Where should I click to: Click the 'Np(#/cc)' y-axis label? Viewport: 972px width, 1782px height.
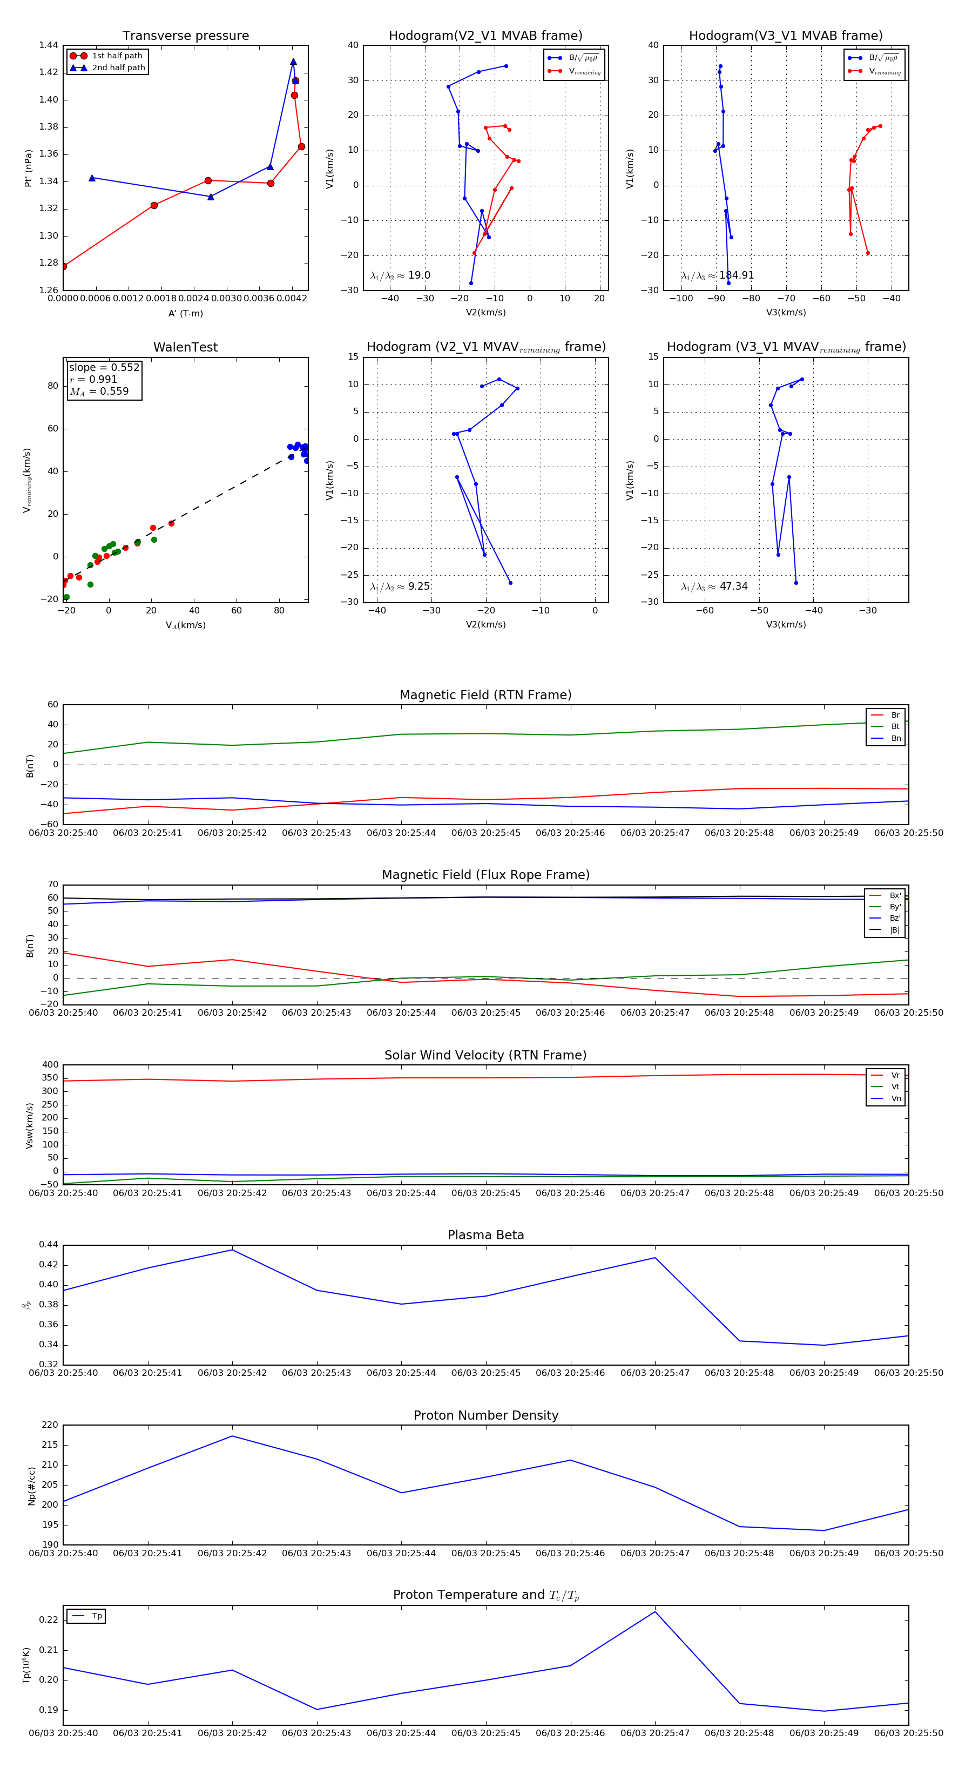31,1486
